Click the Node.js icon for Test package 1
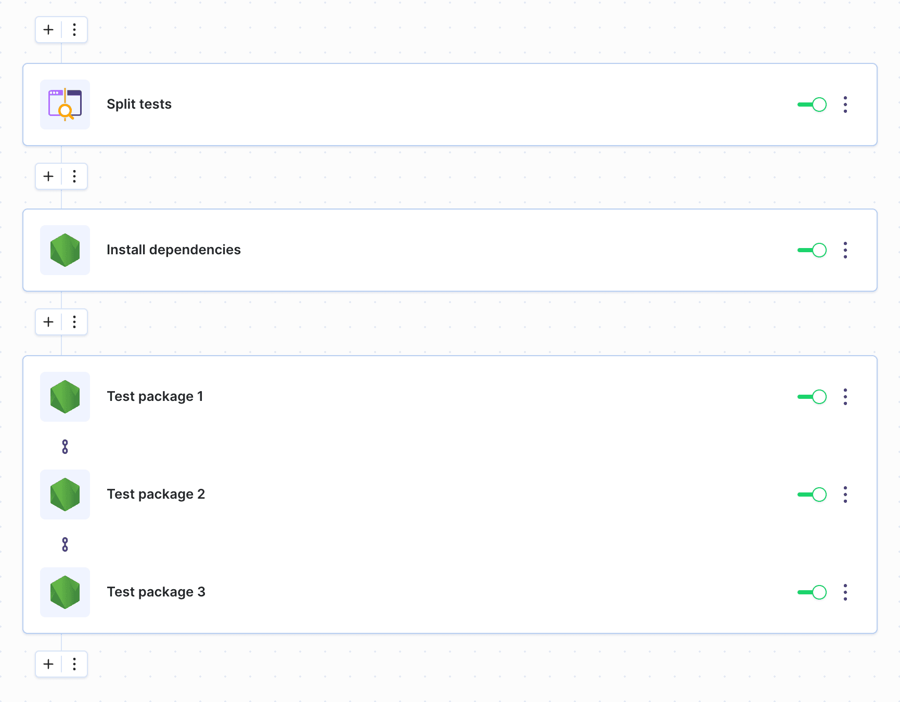Screen dimensions: 900x702 (65, 397)
